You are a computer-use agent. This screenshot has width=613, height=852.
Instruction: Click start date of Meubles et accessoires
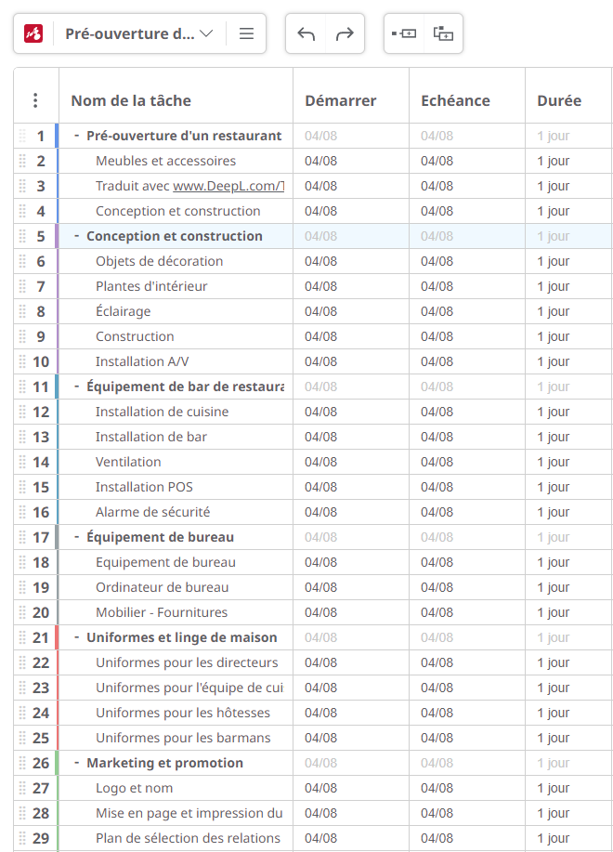tap(320, 161)
